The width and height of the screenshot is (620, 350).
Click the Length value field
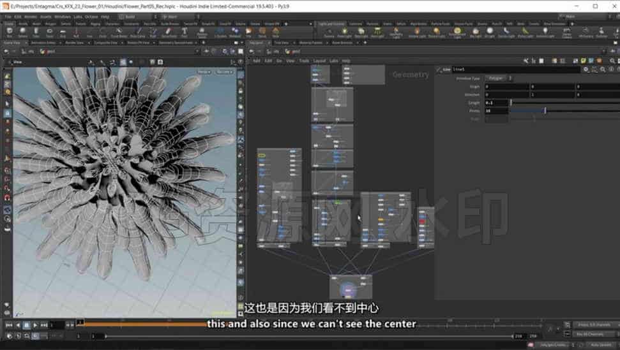click(x=496, y=103)
